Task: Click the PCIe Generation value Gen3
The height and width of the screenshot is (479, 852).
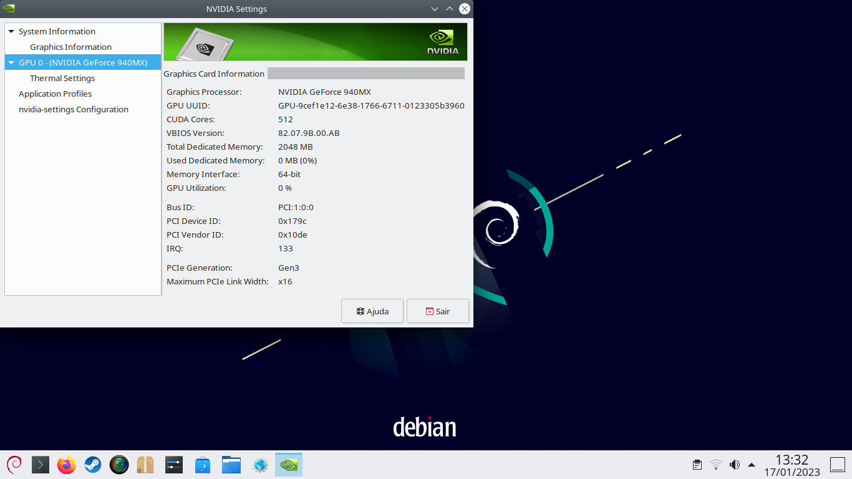Action: [x=289, y=268]
